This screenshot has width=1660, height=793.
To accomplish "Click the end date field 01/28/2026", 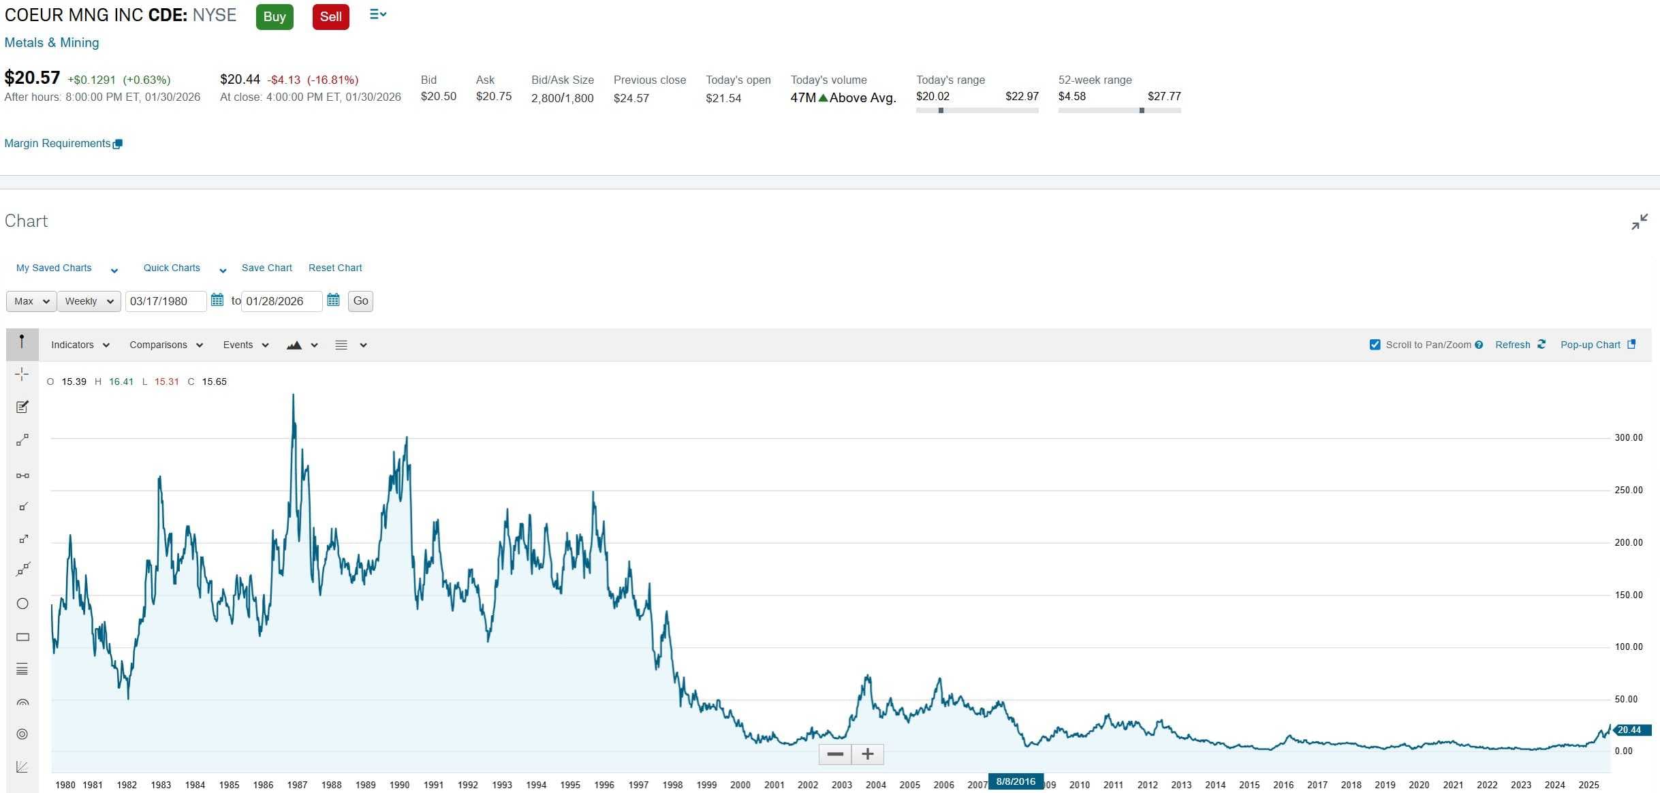I will (x=281, y=301).
